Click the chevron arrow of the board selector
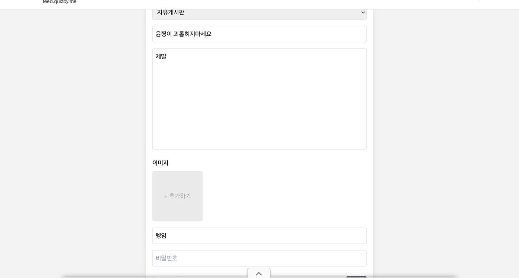This screenshot has height=278, width=519. click(363, 13)
